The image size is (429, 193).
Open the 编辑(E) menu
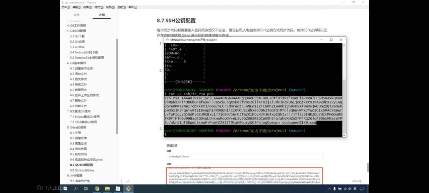pos(77,7)
